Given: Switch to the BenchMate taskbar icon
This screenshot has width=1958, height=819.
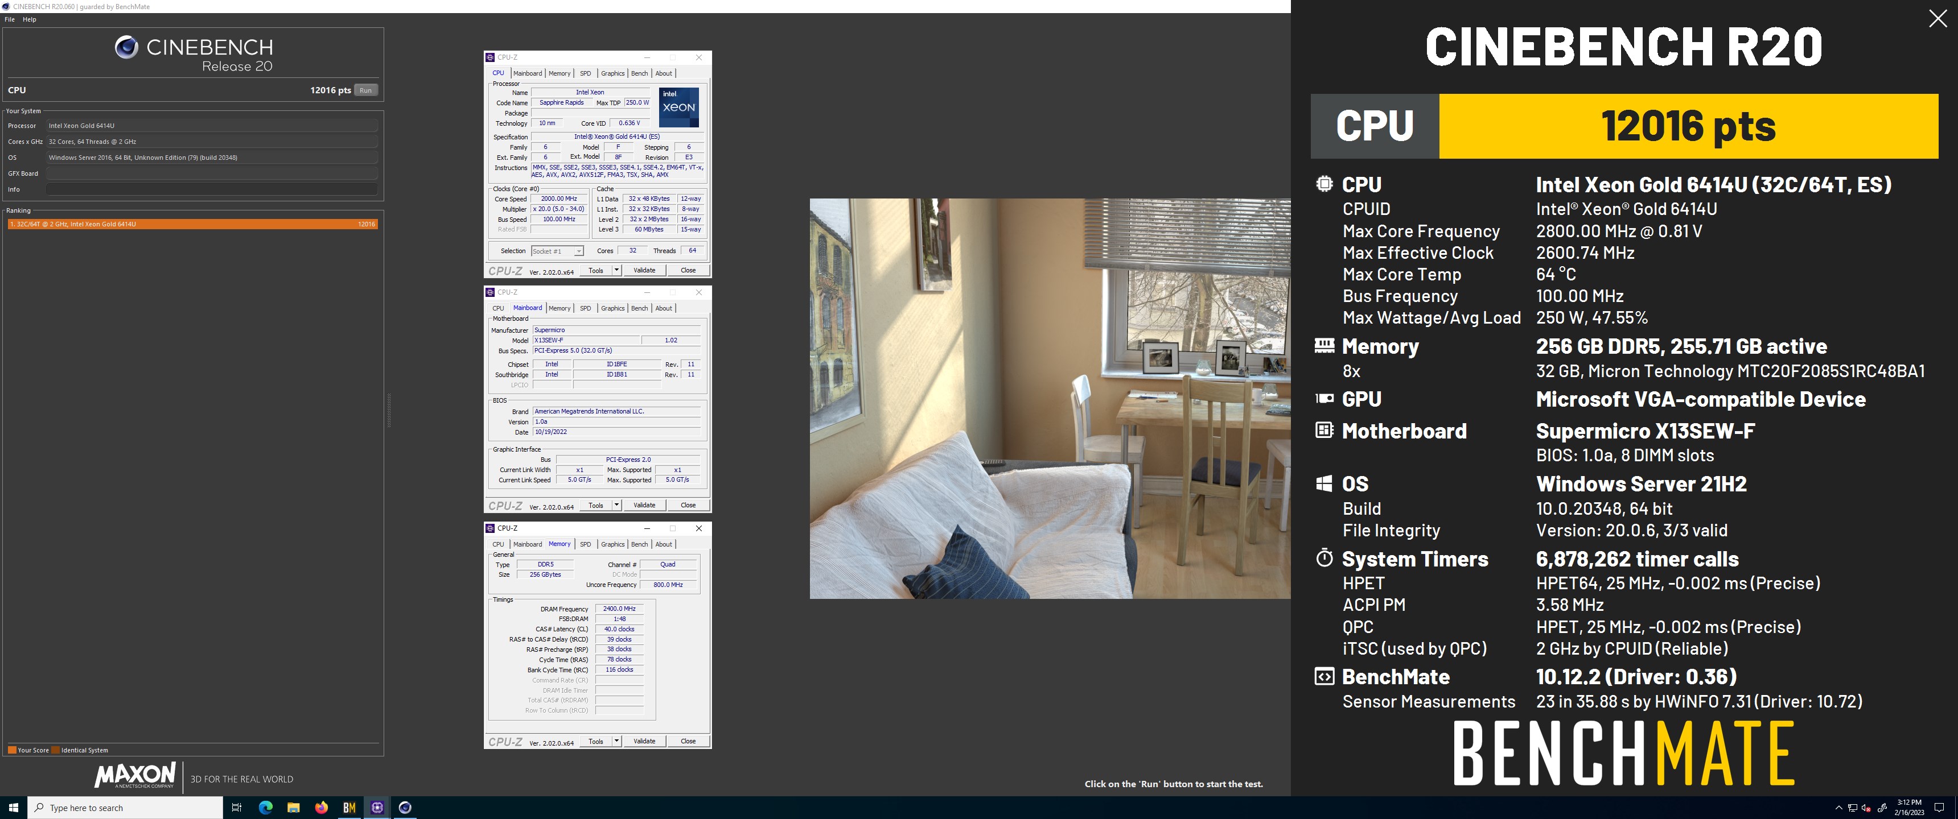Looking at the screenshot, I should coord(349,808).
